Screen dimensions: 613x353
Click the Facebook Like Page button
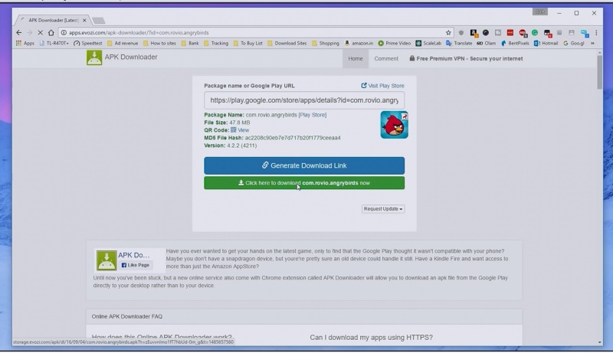pyautogui.click(x=136, y=265)
